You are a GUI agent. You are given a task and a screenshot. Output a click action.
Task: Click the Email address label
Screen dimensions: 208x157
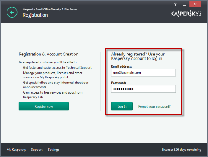[122, 66]
